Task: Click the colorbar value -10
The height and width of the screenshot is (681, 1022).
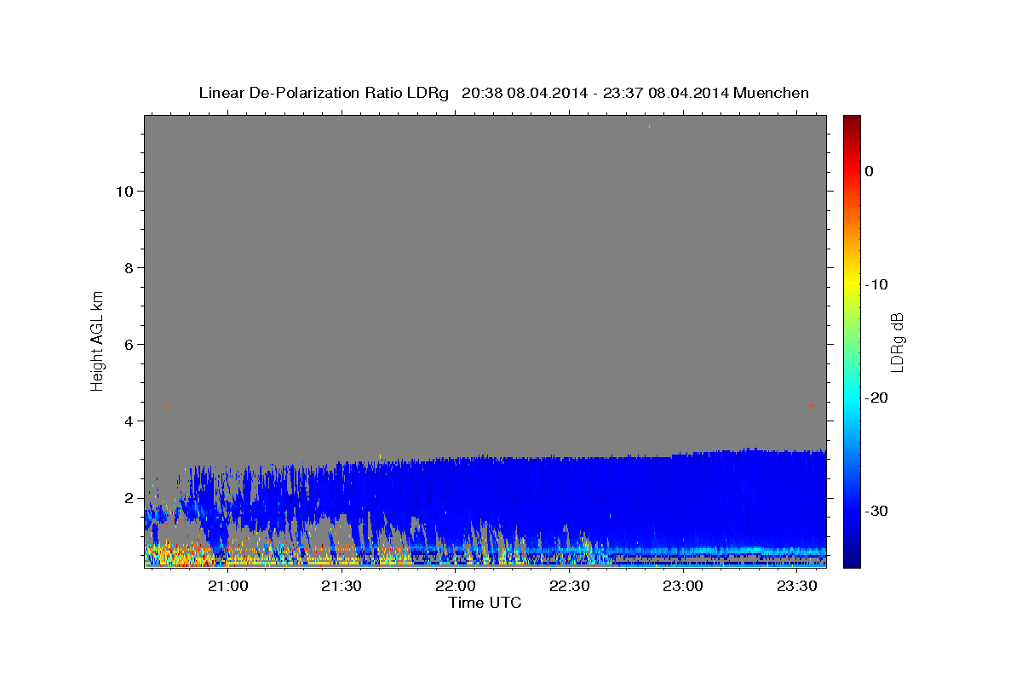Action: coord(876,284)
